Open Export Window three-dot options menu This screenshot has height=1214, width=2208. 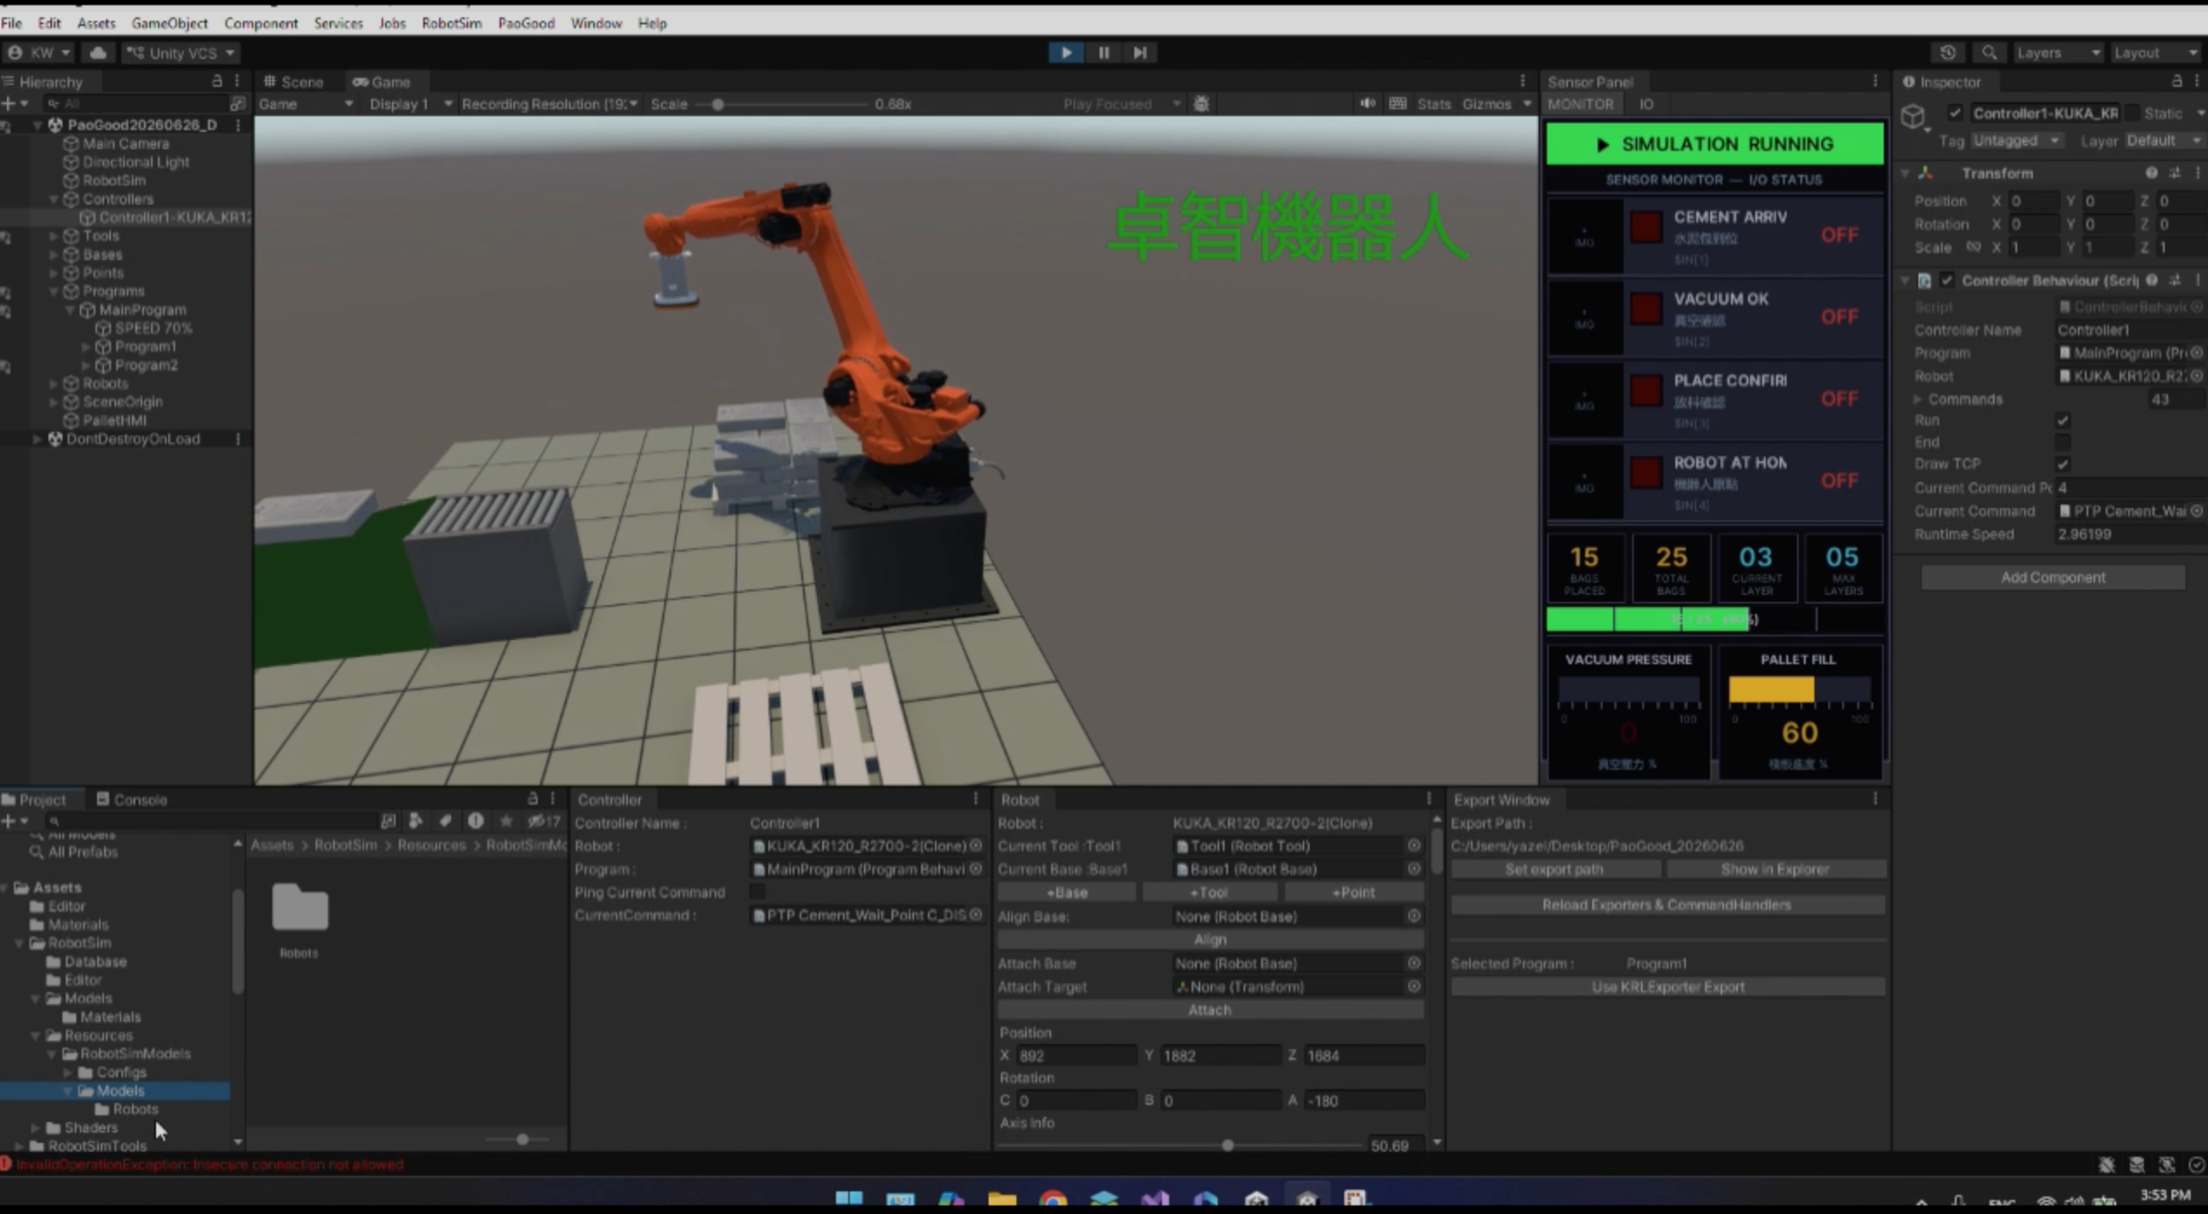(1875, 799)
